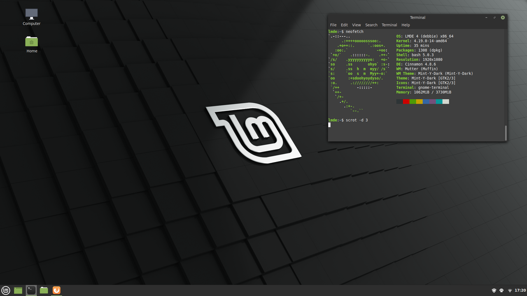527x296 pixels.
Task: Close the Terminal window with green button
Action: 503,18
